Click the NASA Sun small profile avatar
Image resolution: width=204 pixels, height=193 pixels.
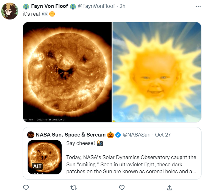(30, 135)
